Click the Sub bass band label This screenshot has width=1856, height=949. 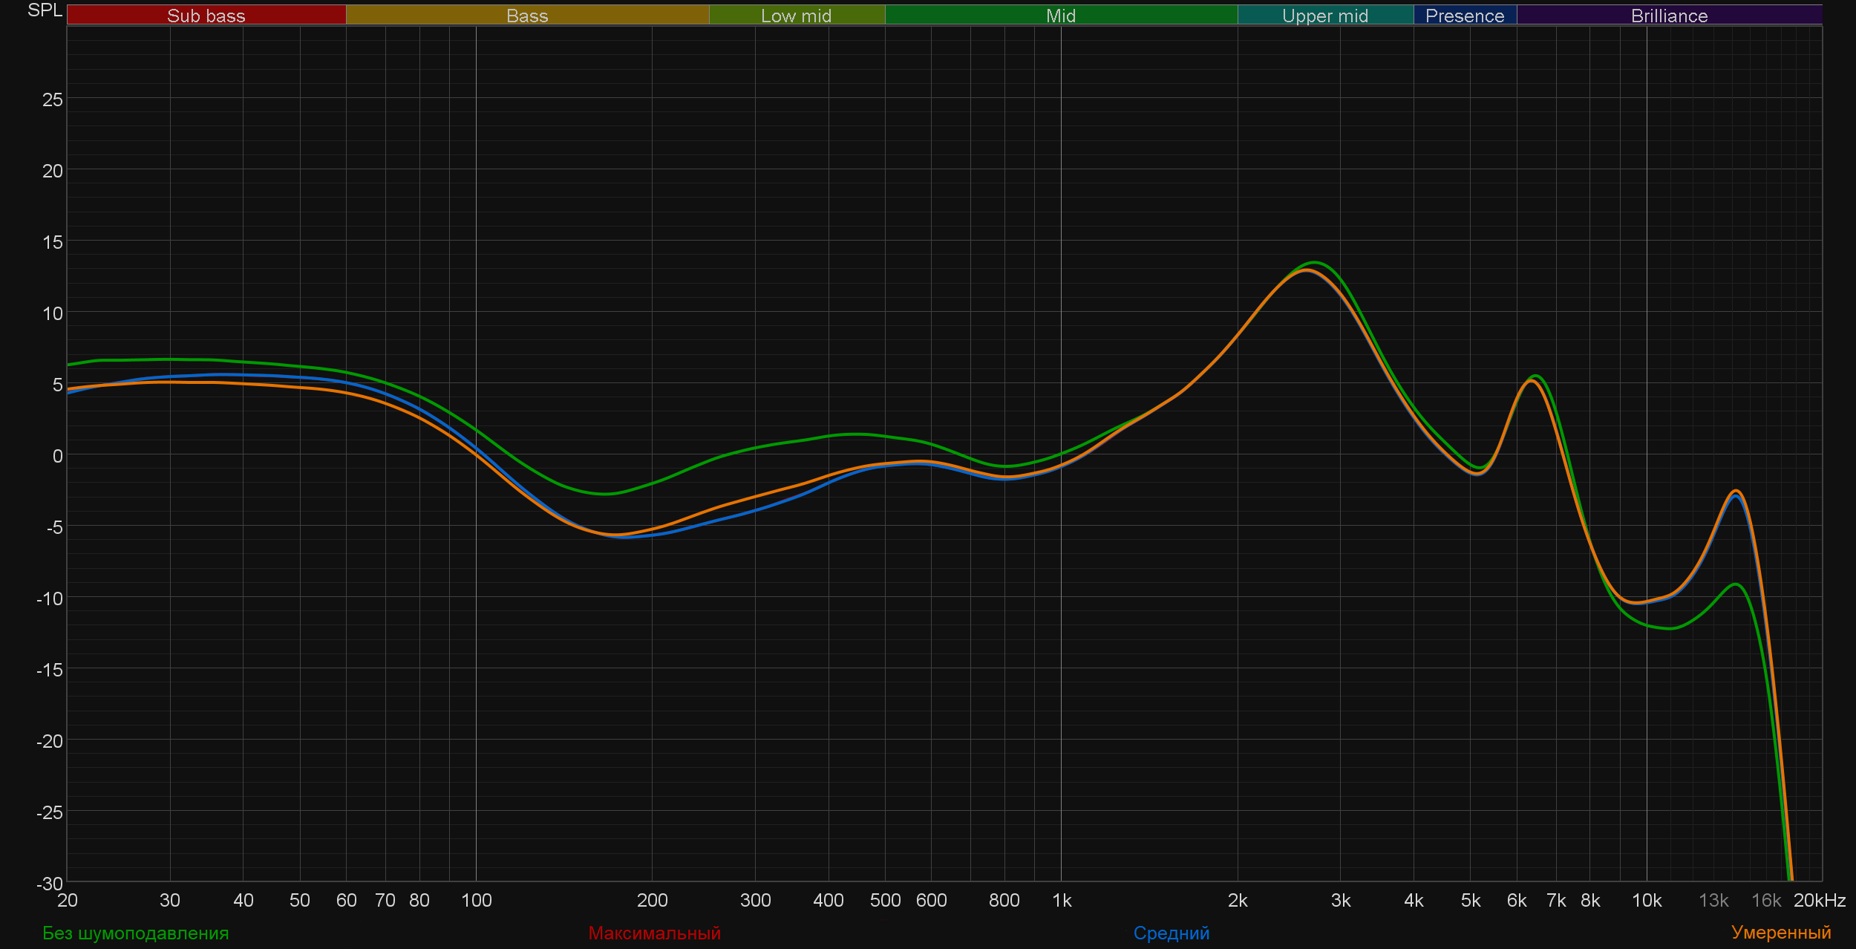tap(206, 16)
